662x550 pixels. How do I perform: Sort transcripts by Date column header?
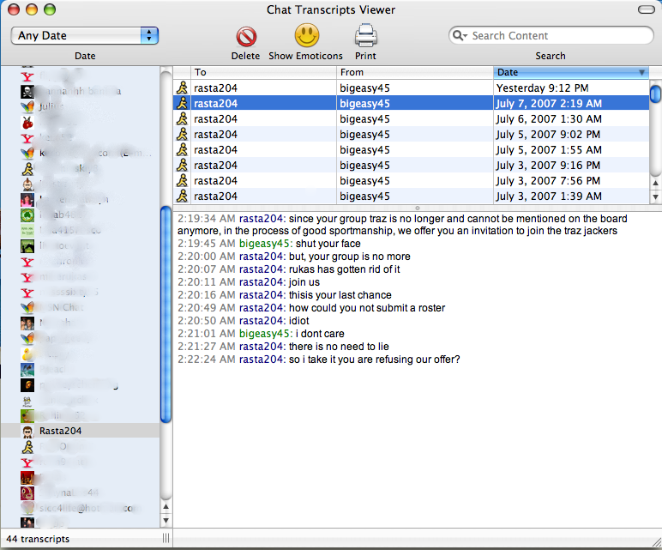point(570,73)
